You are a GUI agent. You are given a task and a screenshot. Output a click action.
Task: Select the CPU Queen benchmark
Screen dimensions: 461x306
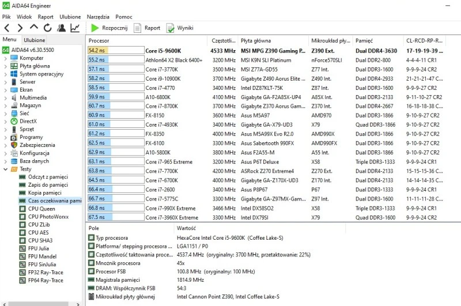click(x=41, y=209)
